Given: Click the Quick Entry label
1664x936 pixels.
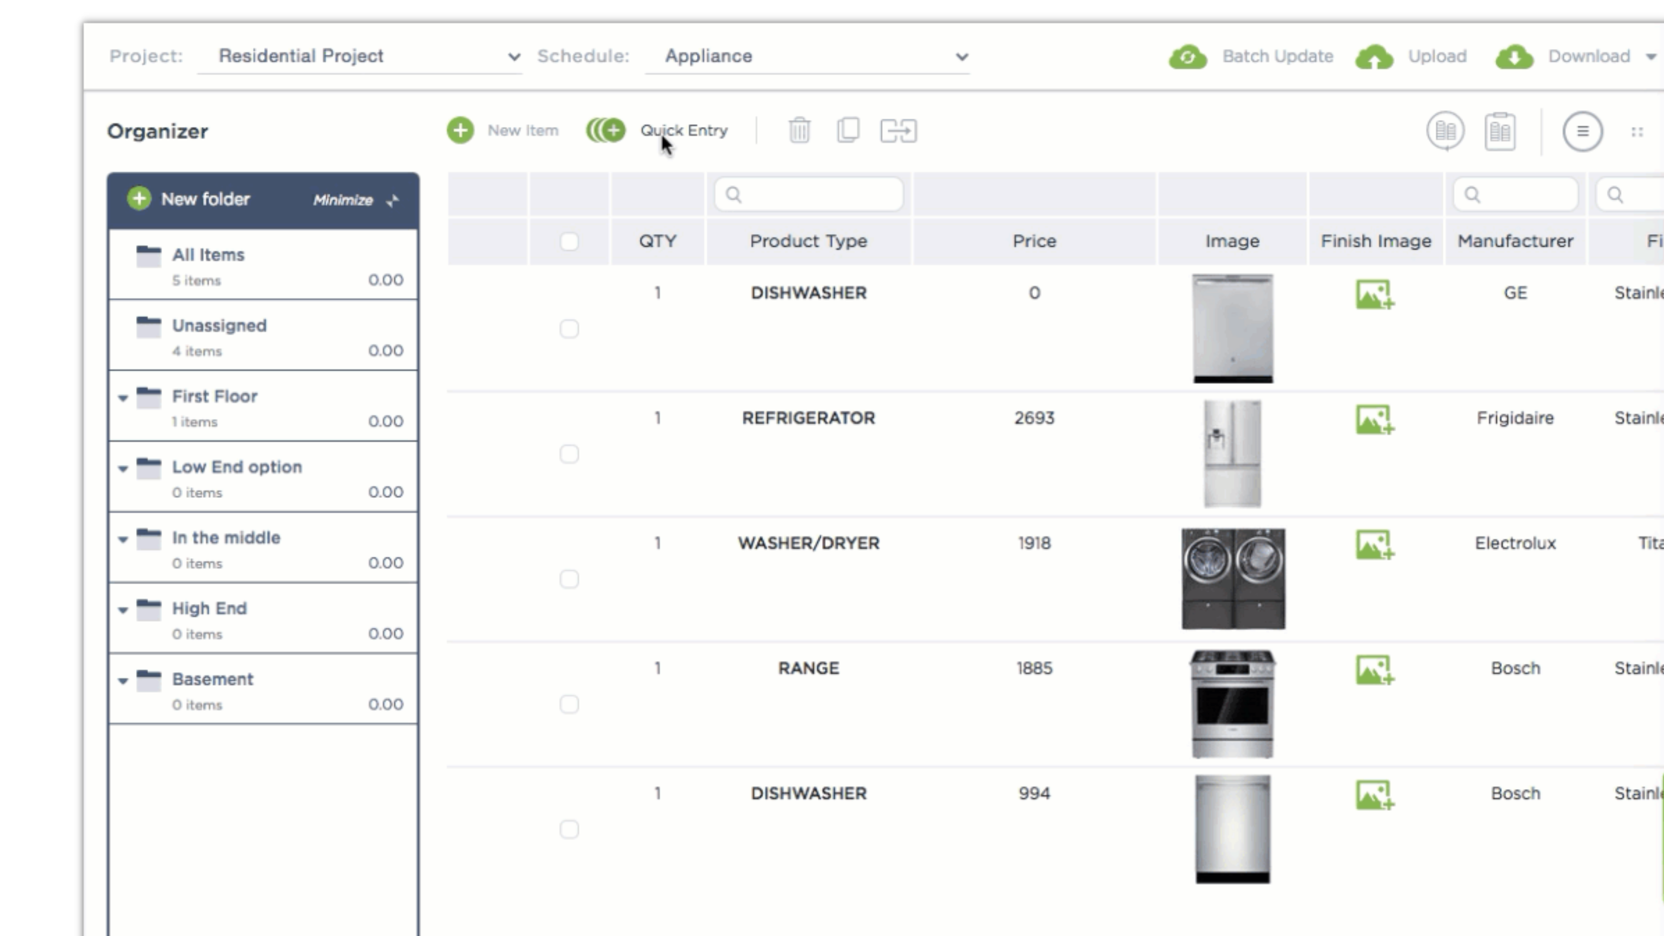Looking at the screenshot, I should pos(684,130).
